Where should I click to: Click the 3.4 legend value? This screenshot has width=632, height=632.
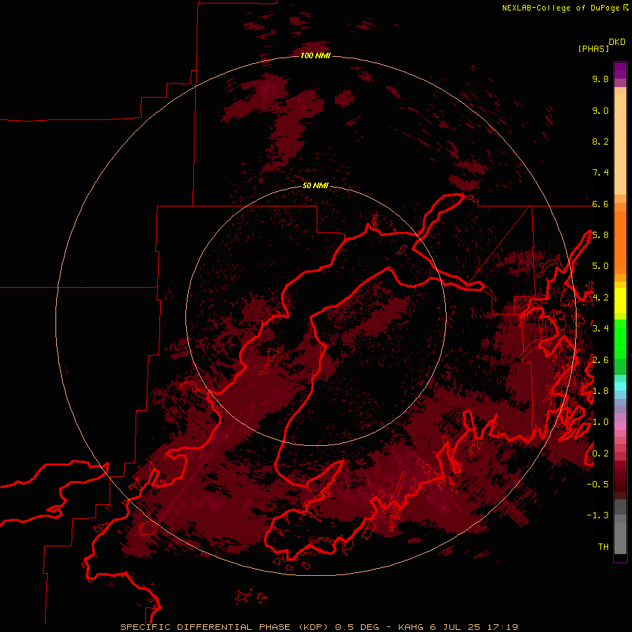point(600,329)
